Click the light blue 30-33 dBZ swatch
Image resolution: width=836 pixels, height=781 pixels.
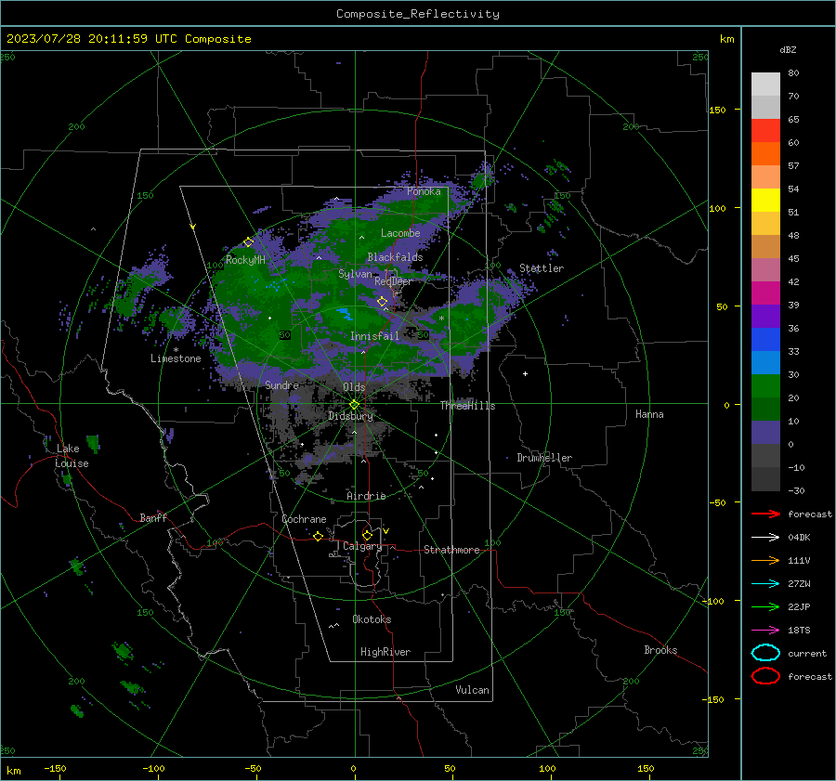(765, 363)
